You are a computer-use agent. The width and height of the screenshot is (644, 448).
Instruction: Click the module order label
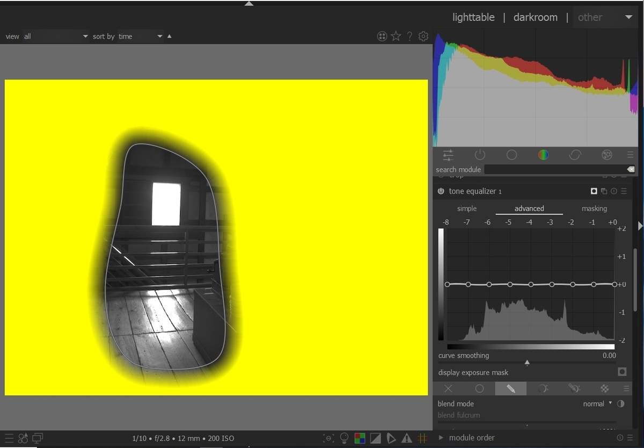pyautogui.click(x=472, y=438)
